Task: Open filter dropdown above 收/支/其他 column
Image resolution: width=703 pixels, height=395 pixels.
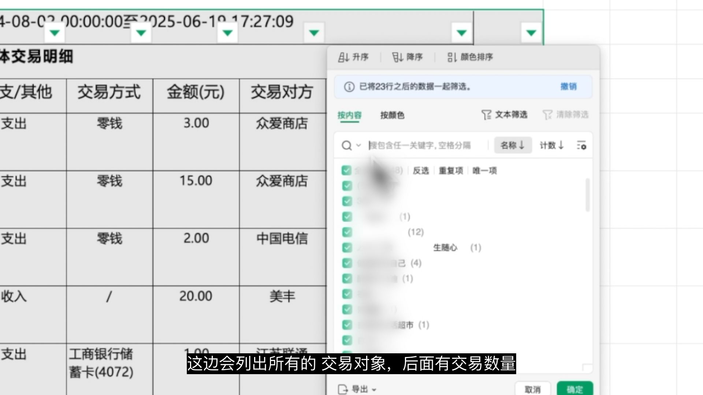Action: (55, 33)
